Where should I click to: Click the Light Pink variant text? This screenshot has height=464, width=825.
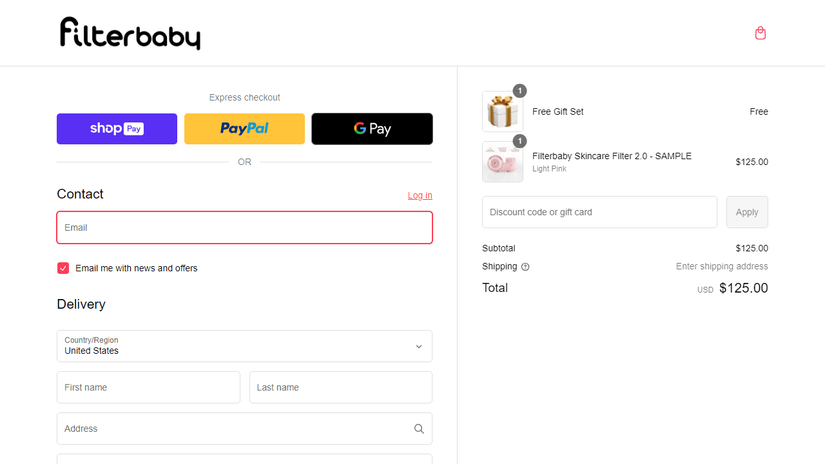(x=549, y=169)
